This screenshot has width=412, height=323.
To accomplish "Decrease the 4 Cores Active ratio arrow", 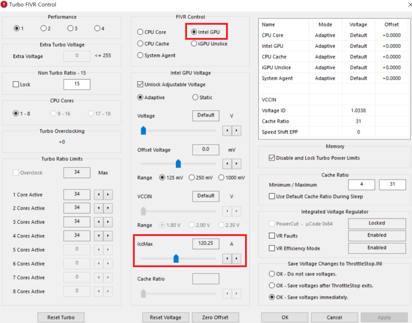I will (x=99, y=236).
